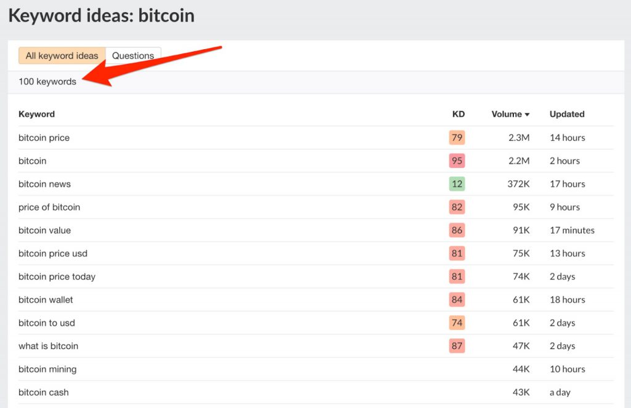631x408 pixels.
Task: Click the orange KD badge 79
Action: tap(457, 138)
